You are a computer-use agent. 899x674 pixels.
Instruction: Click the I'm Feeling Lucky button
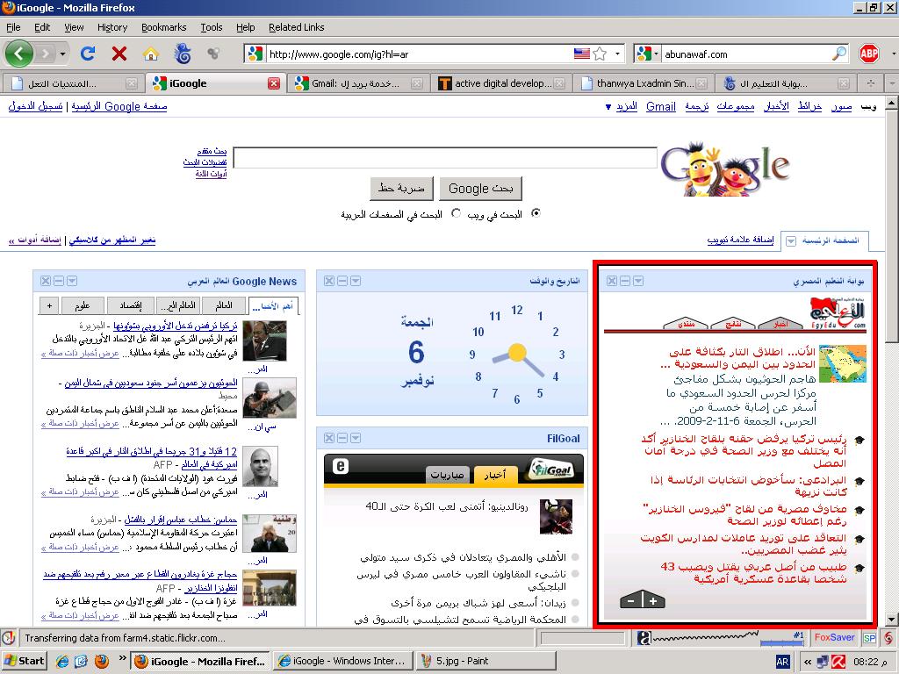click(x=401, y=188)
